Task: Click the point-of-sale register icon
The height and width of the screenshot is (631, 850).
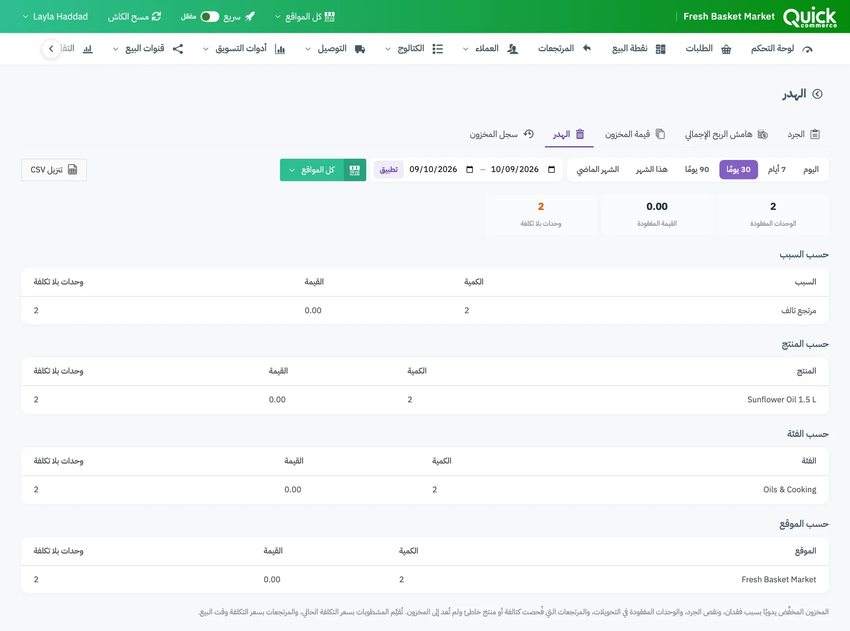Action: (660, 49)
